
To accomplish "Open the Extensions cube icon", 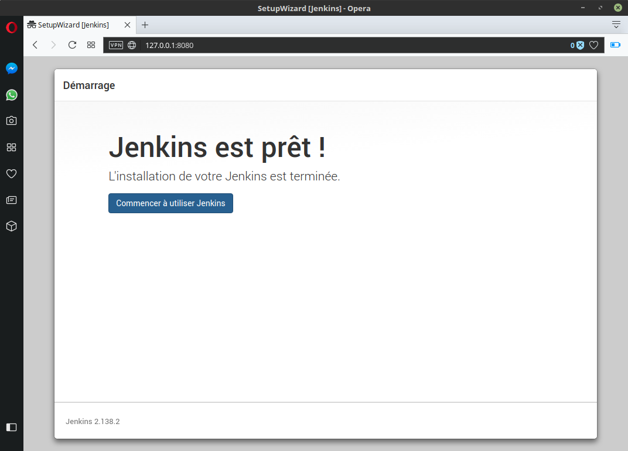I will 11,226.
